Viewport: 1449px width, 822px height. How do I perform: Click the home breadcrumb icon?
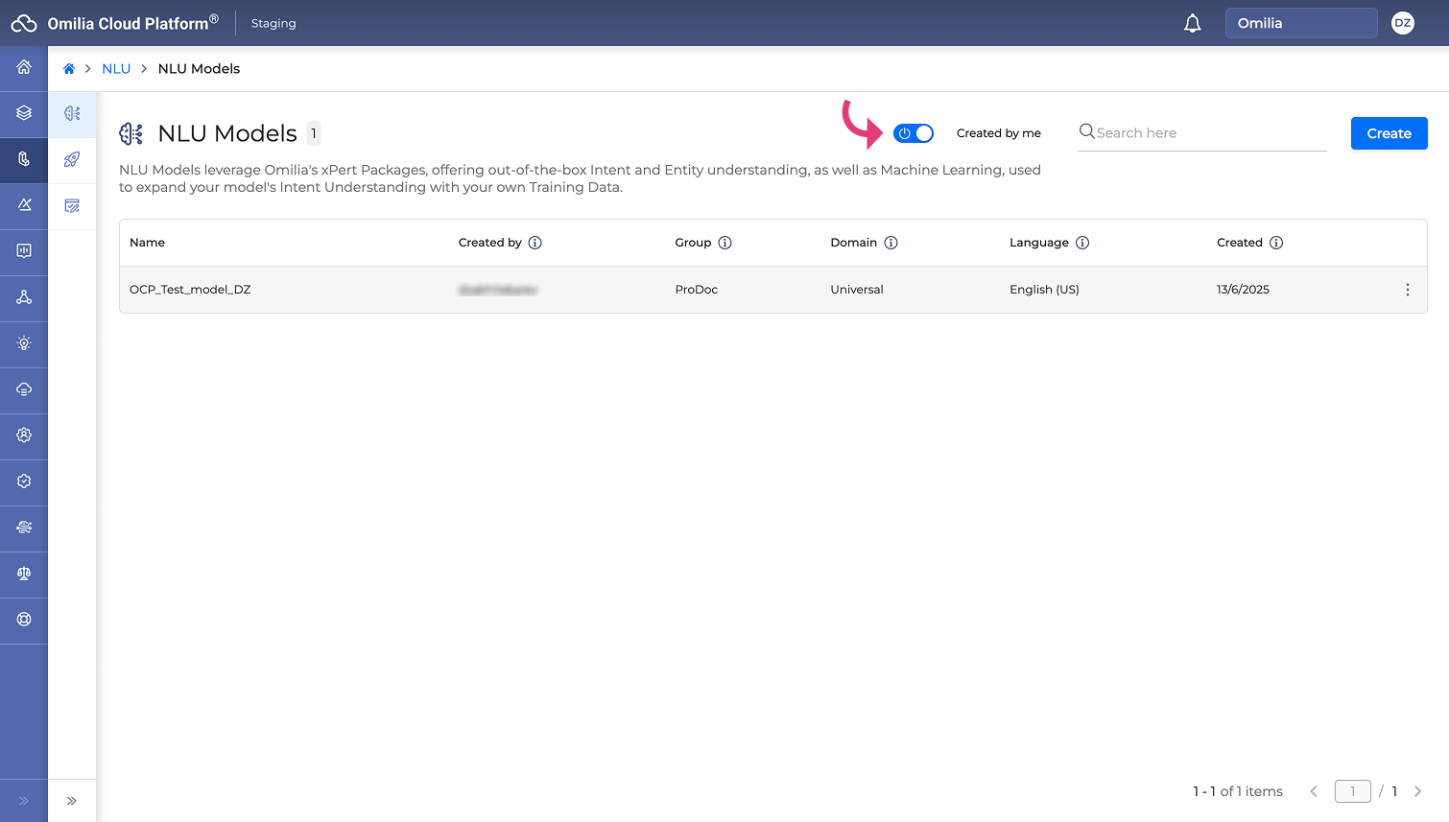coord(69,69)
